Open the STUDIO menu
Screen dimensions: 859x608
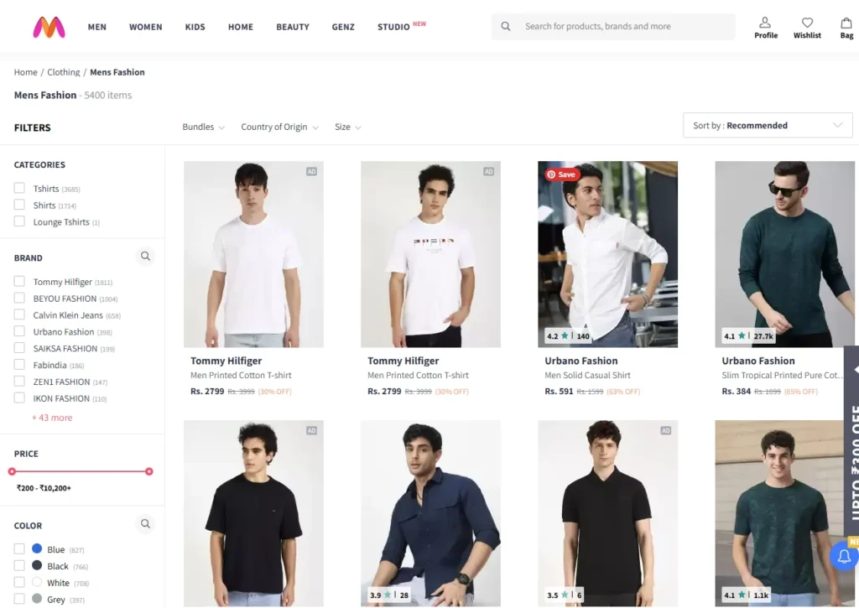pyautogui.click(x=393, y=27)
